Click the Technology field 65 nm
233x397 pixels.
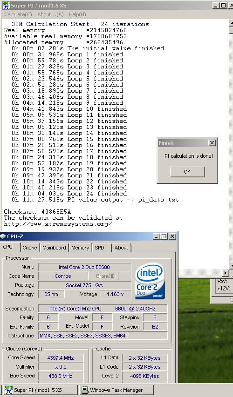(51, 294)
